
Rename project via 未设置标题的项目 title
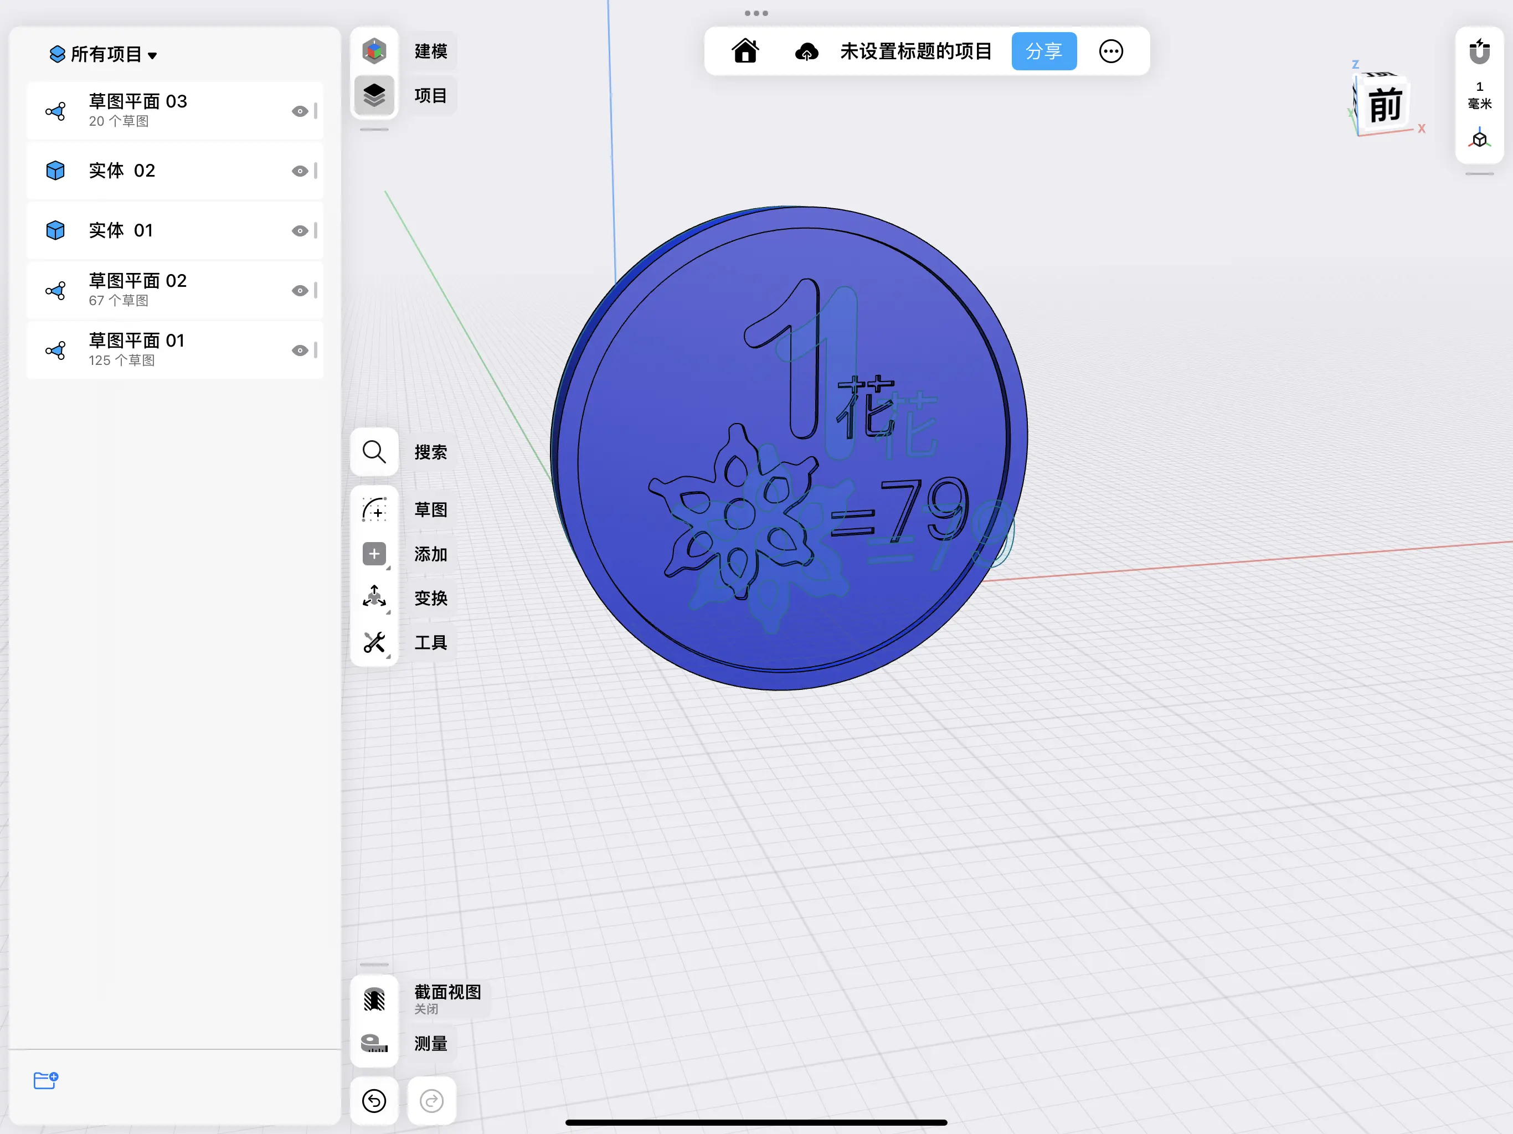(x=916, y=51)
